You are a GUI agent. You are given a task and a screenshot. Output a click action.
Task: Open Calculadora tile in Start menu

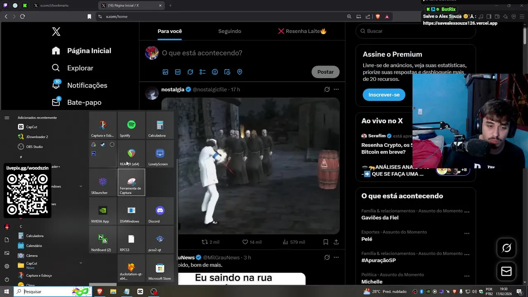coord(160,125)
